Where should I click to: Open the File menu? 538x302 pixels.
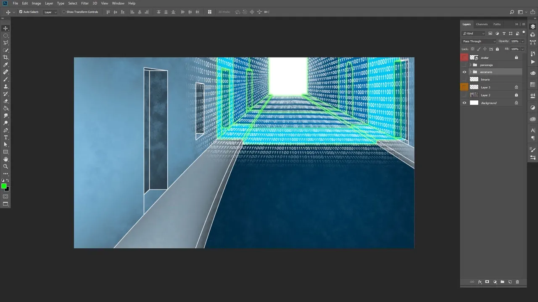coord(16,3)
